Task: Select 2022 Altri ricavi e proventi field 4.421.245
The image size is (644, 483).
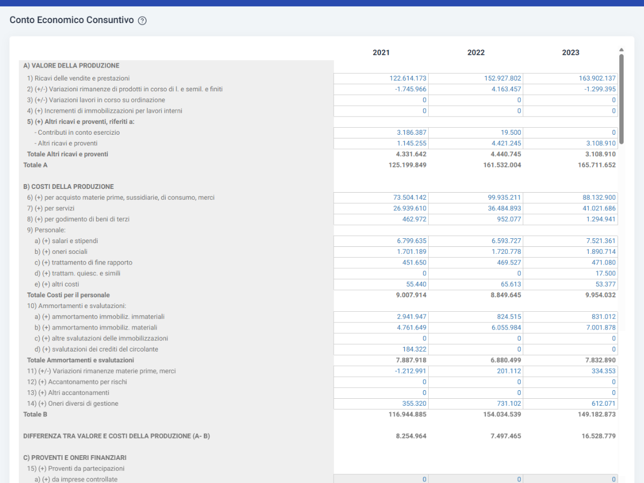Action: click(x=476, y=144)
